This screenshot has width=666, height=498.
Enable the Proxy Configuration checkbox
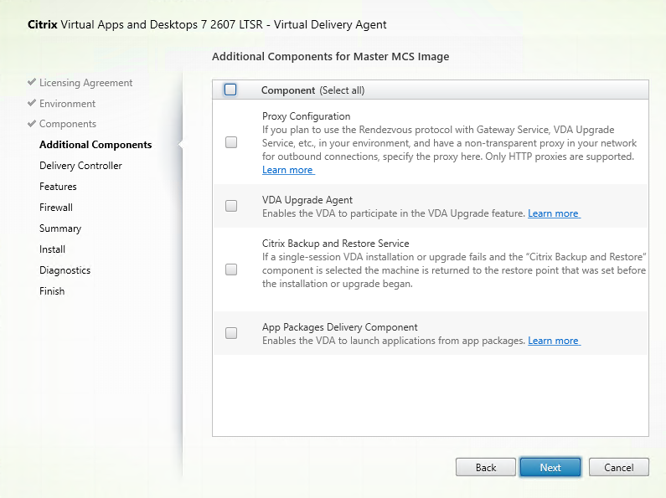click(x=231, y=142)
